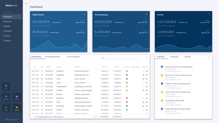Open the Möglichkeiten card options menu
This screenshot has height=123, width=219.
84,14
